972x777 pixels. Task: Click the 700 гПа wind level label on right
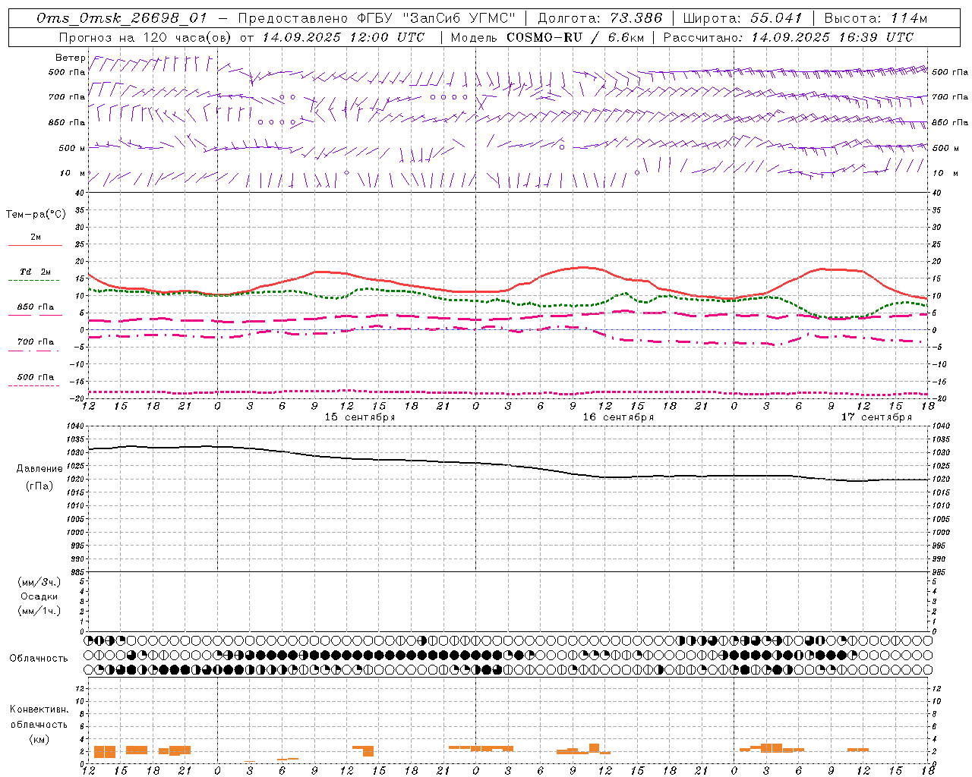950,97
